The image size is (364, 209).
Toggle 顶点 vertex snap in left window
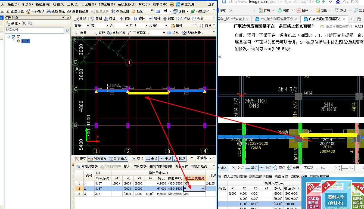pos(179,158)
